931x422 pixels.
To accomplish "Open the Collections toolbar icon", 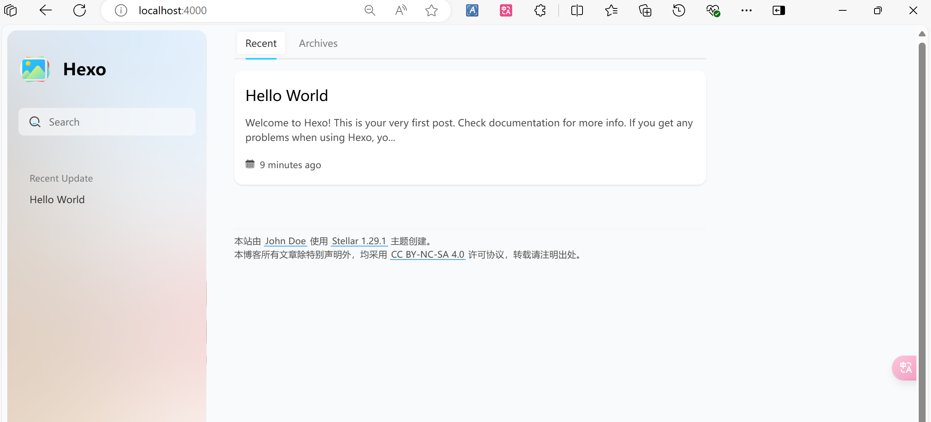I will pyautogui.click(x=645, y=10).
